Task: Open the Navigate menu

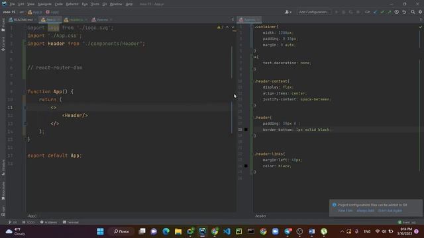Action: point(44,4)
